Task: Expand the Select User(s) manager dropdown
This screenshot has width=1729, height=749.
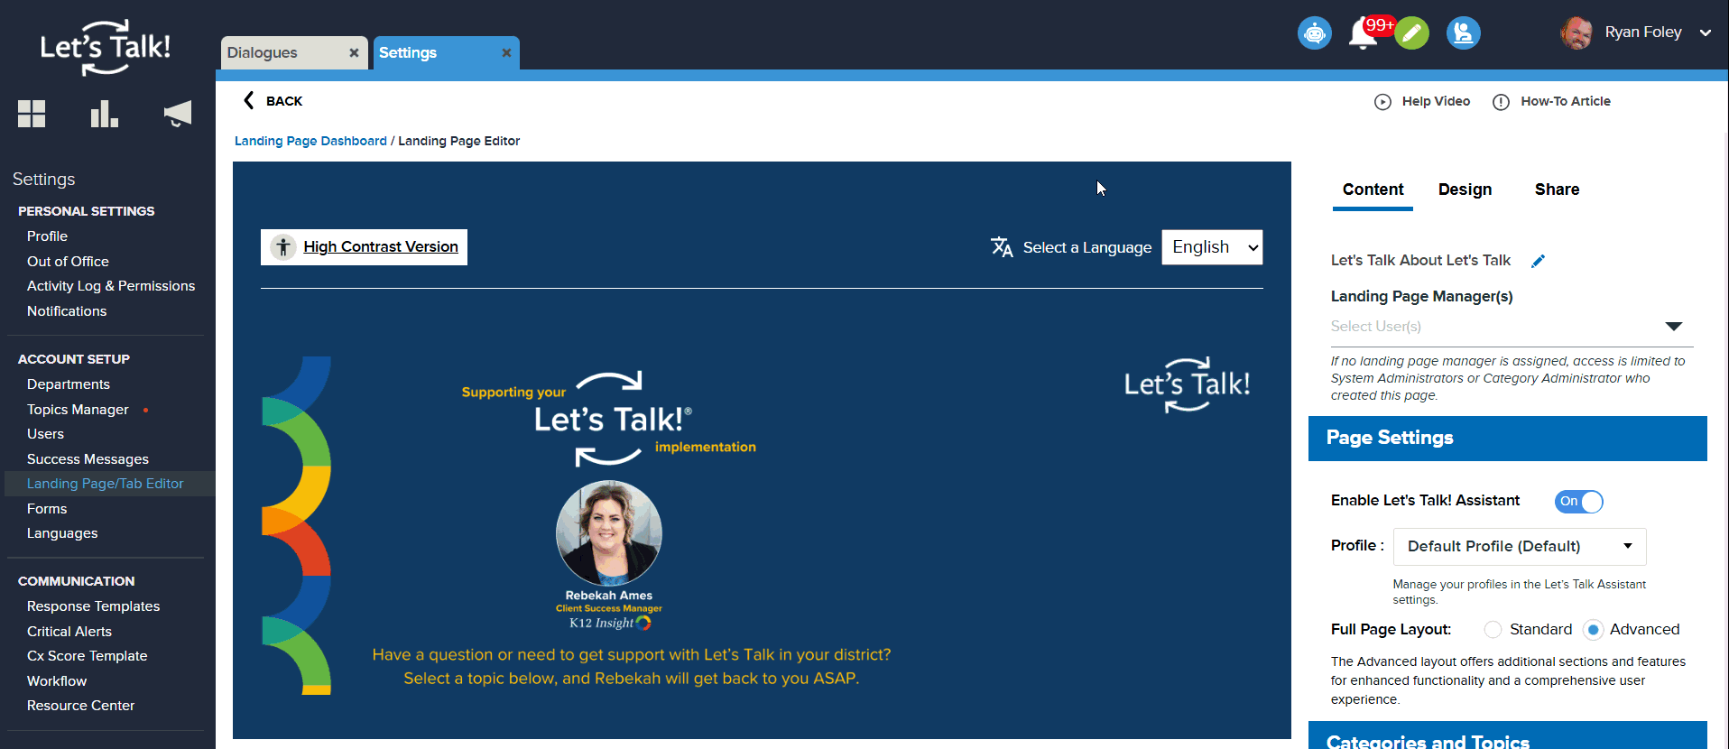Action: [1674, 327]
